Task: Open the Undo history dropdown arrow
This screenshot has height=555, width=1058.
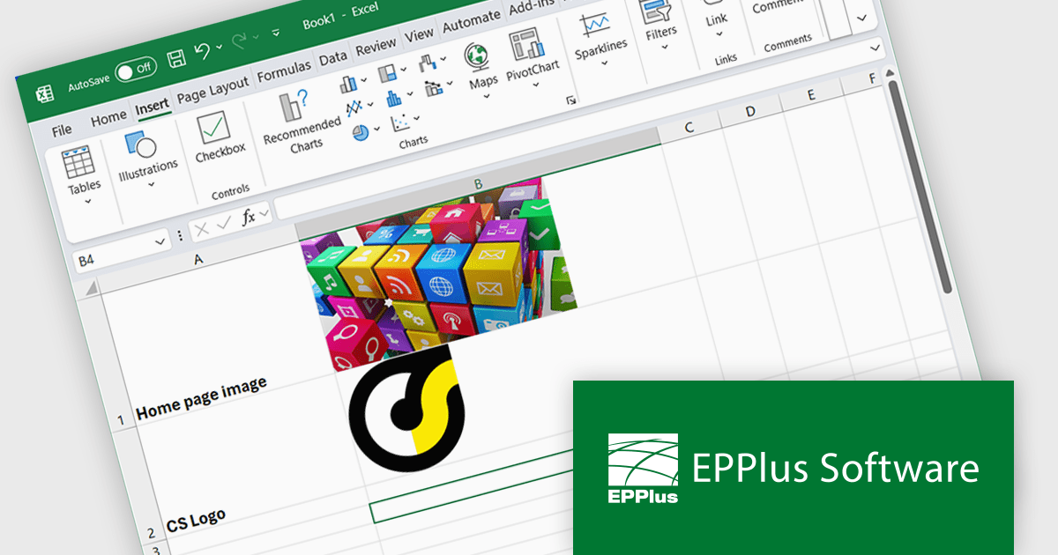Action: (219, 48)
